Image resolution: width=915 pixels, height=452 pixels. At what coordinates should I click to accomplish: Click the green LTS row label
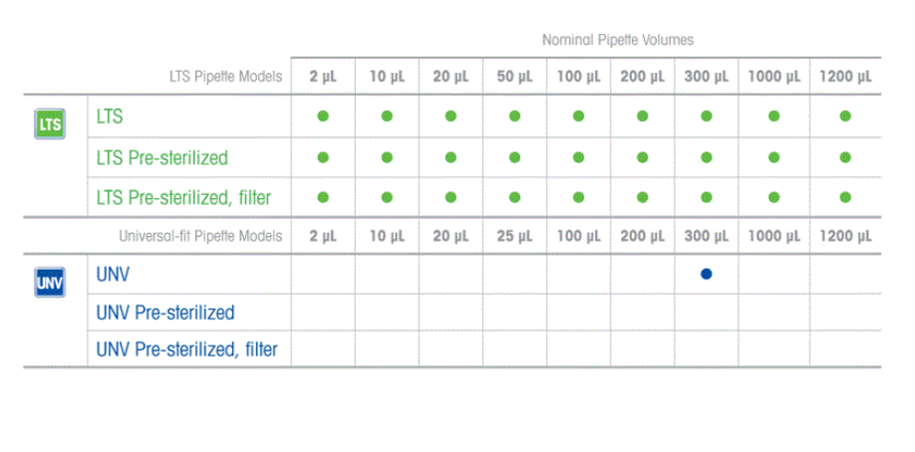click(110, 116)
